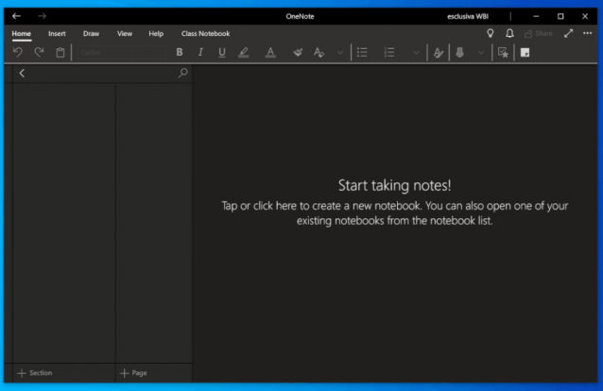Expand the text formatting options chevron
This screenshot has width=603, height=391.
[340, 53]
